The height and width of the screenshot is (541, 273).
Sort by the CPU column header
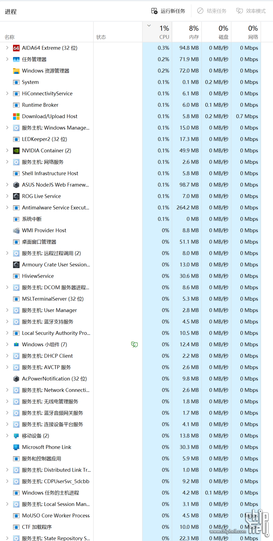(x=157, y=32)
